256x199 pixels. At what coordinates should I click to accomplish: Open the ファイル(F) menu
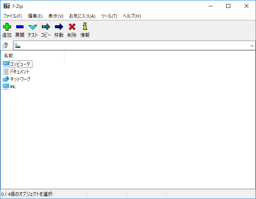pyautogui.click(x=12, y=16)
